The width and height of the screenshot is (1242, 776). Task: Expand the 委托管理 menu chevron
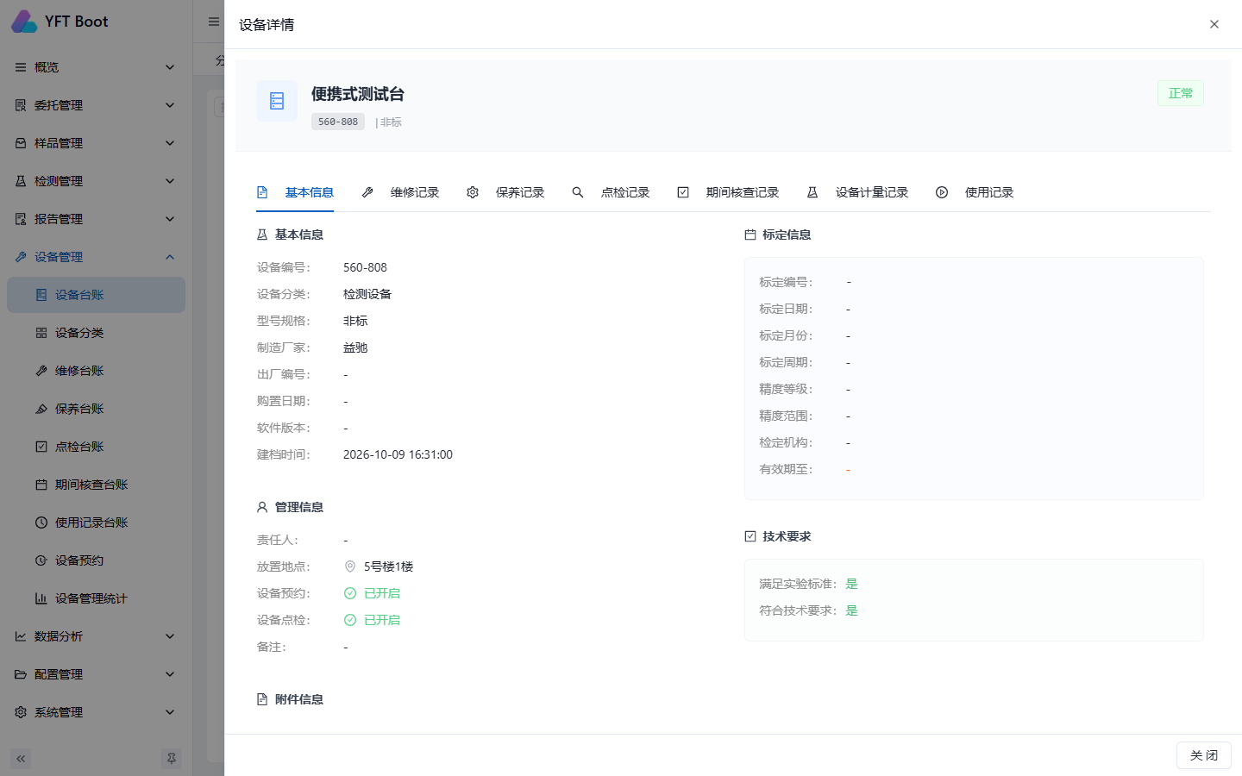170,105
